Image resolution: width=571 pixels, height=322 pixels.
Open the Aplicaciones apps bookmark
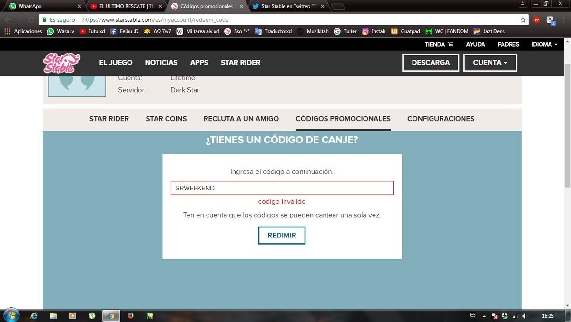pyautogui.click(x=23, y=31)
